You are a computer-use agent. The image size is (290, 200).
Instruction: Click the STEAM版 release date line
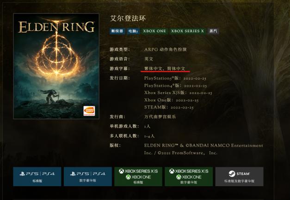[x=169, y=107]
